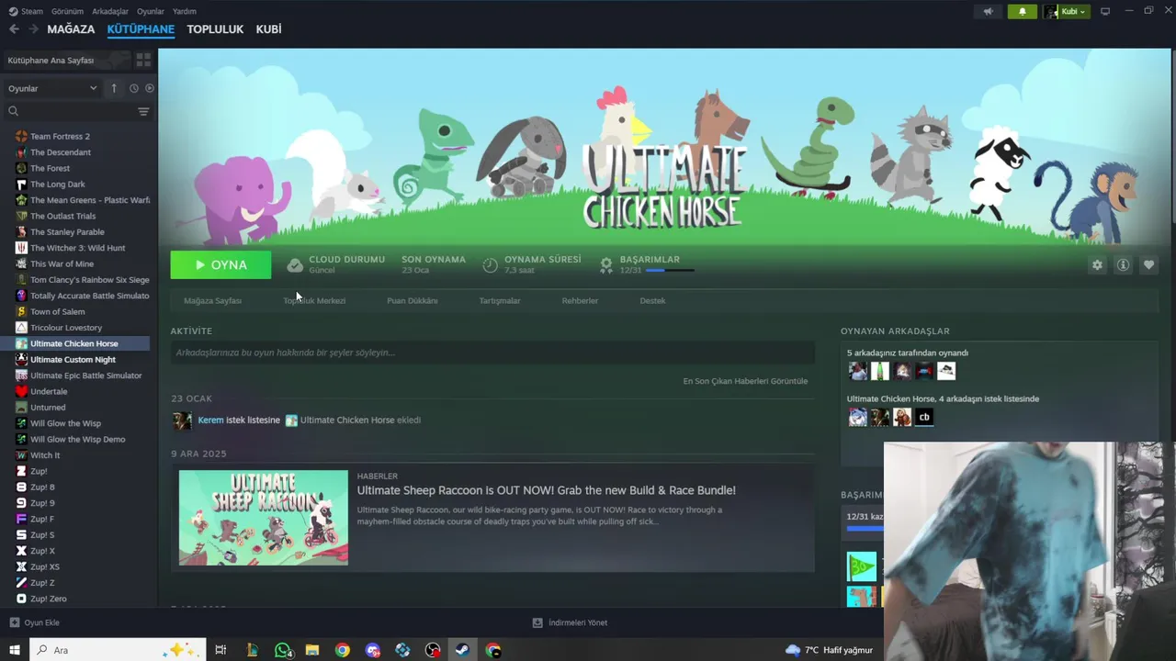Click İndirmeleri Yönet at bottom

[x=578, y=622]
